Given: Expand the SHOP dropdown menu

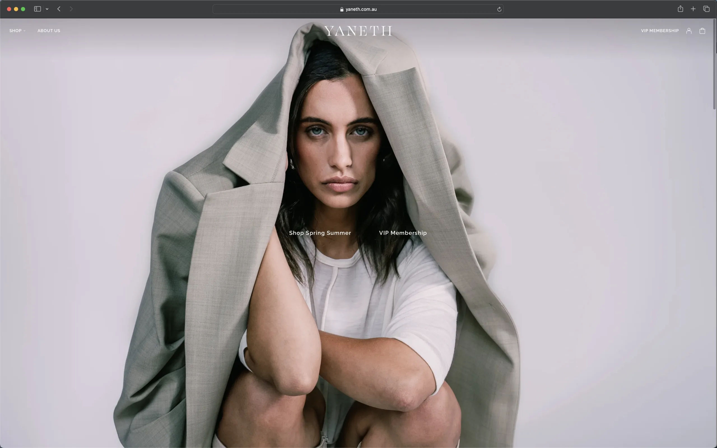Looking at the screenshot, I should tap(17, 31).
